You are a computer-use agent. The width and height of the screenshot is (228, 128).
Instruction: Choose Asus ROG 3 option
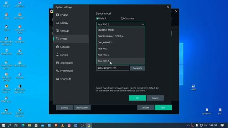click(x=120, y=55)
